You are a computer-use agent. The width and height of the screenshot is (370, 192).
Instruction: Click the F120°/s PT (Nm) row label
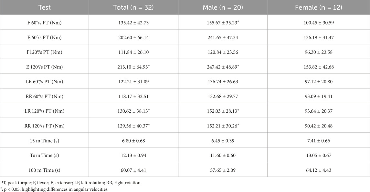pos(44,52)
